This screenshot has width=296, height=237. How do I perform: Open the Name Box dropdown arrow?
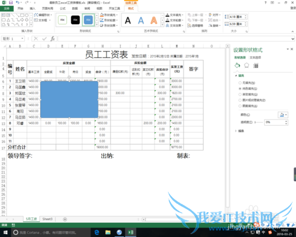point(22,39)
